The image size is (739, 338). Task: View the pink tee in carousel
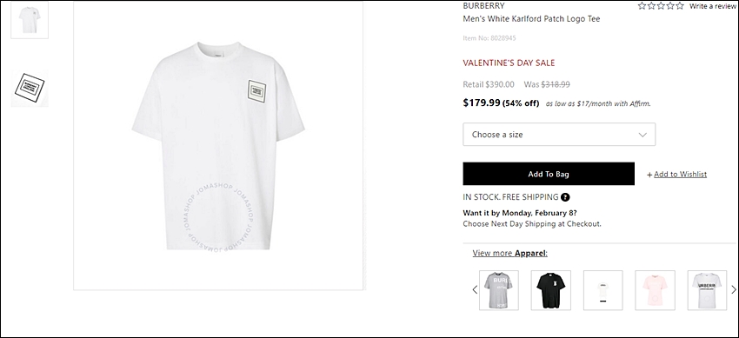(656, 290)
